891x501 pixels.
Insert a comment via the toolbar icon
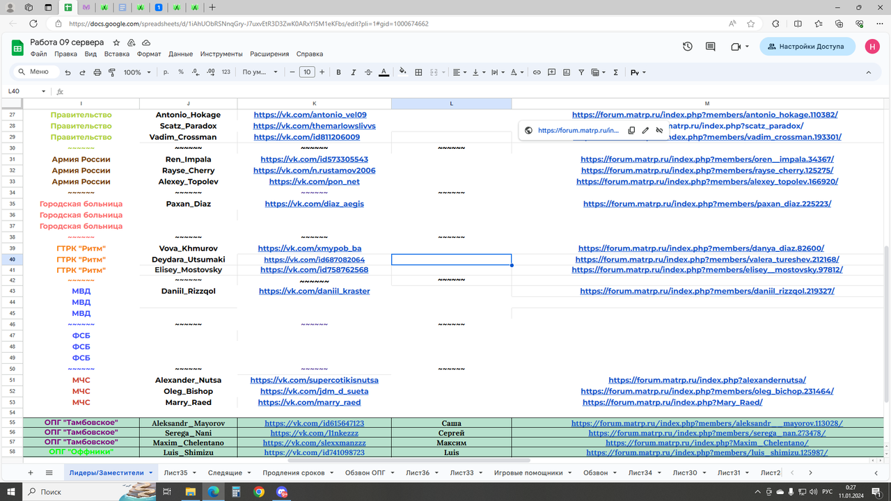(552, 72)
